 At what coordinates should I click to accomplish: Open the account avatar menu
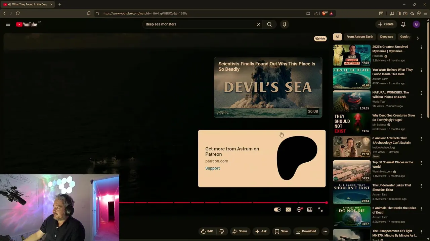pos(416,24)
